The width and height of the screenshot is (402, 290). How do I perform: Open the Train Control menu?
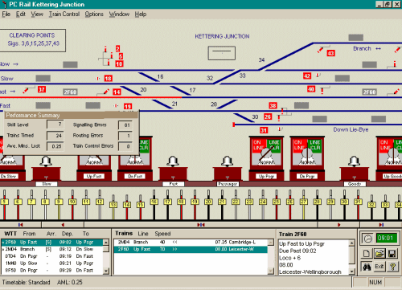(64, 14)
